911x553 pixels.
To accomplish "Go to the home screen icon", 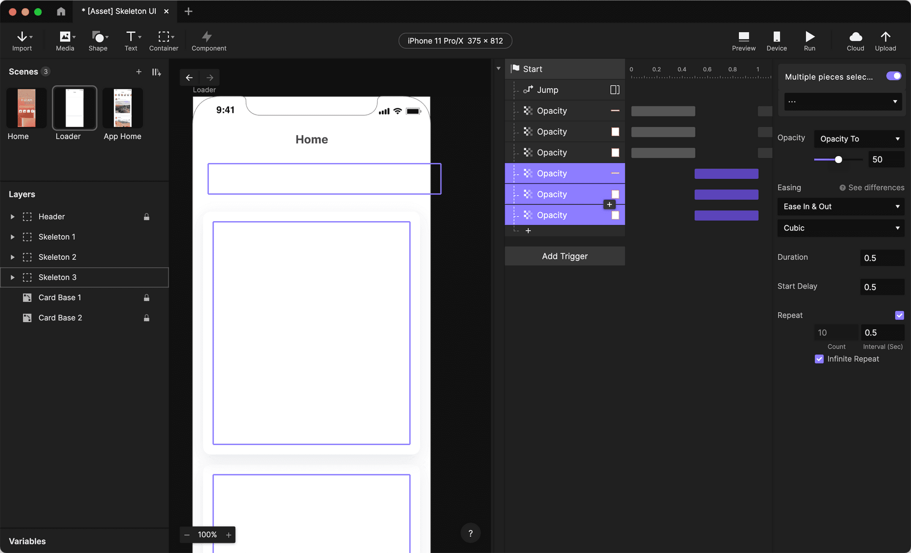I will coord(61,11).
